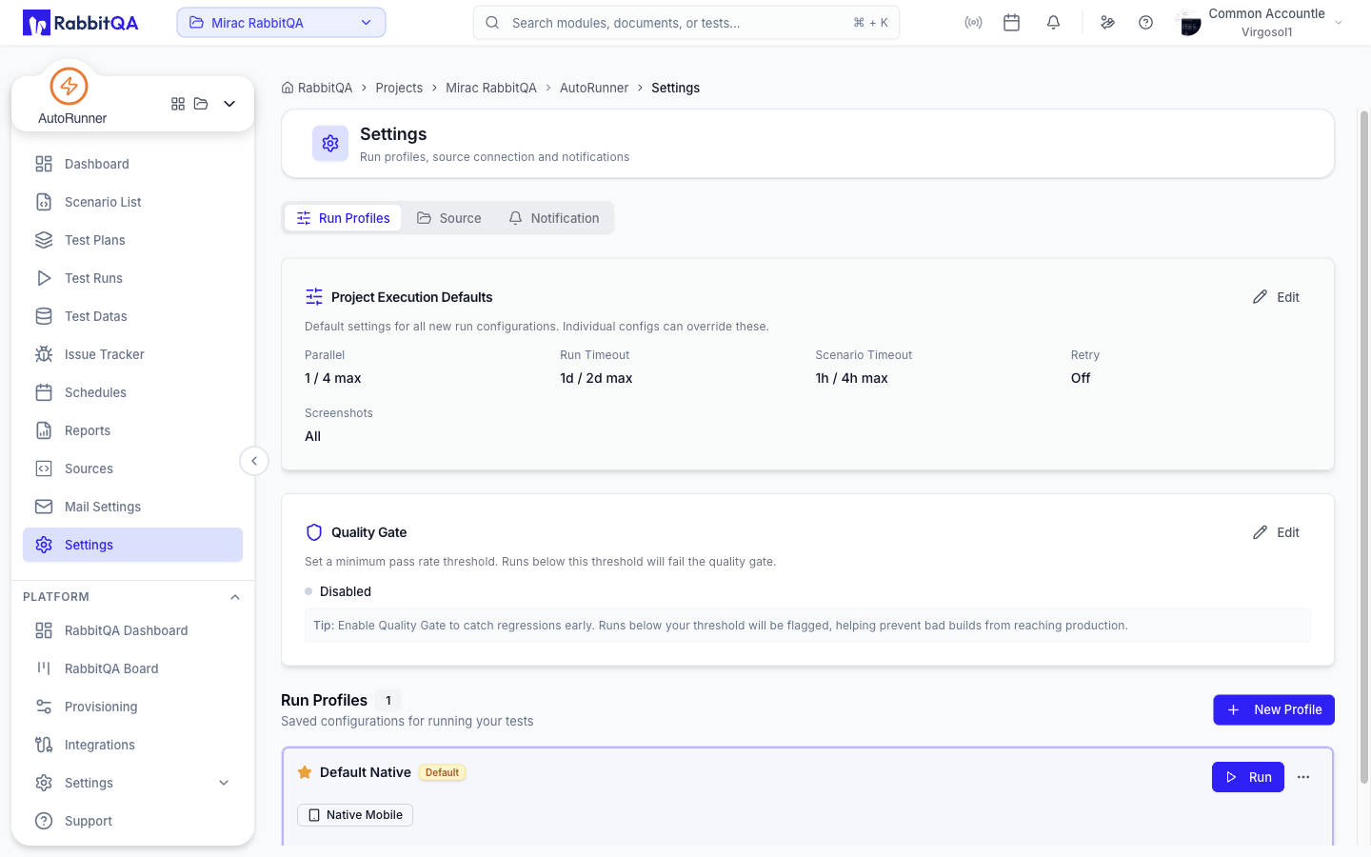Screen dimensions: 1371x857
Task: Focus the search modules, documents, or tests field
Action: [x=686, y=23]
